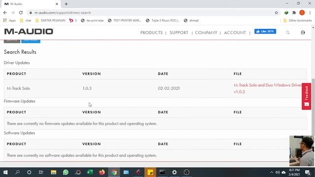The image size is (315, 177).
Task: Click the version 1.0.3 cell
Action: click(87, 88)
